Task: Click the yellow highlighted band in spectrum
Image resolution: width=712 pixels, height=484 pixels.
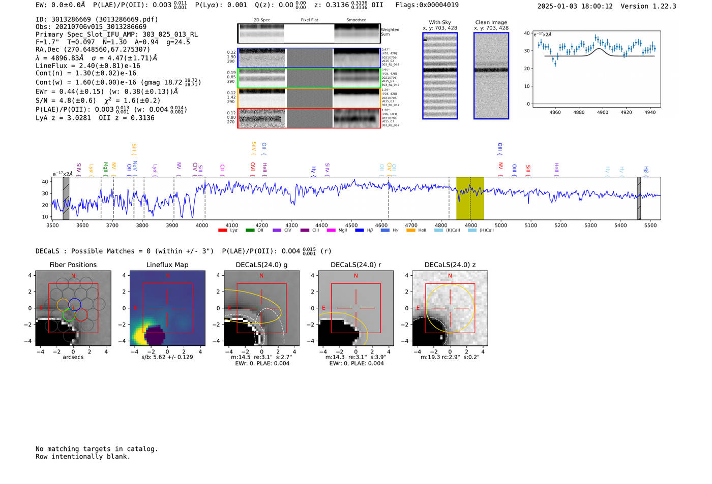Action: click(470, 198)
